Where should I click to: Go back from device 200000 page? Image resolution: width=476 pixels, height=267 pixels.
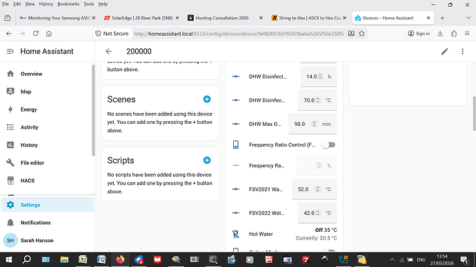tap(109, 52)
